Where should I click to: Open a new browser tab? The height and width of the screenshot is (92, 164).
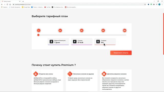pyautogui.click(x=23, y=2)
